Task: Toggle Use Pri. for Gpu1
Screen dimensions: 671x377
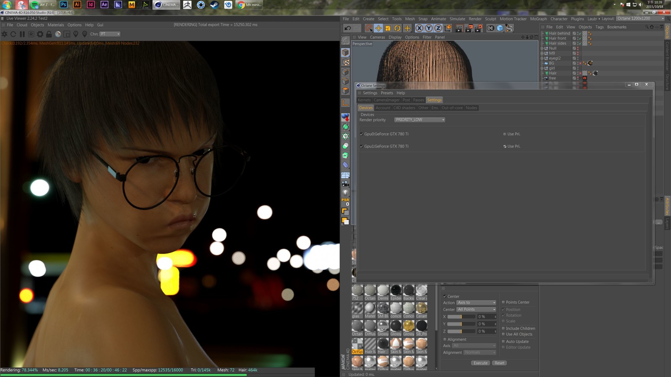Action: pyautogui.click(x=505, y=146)
